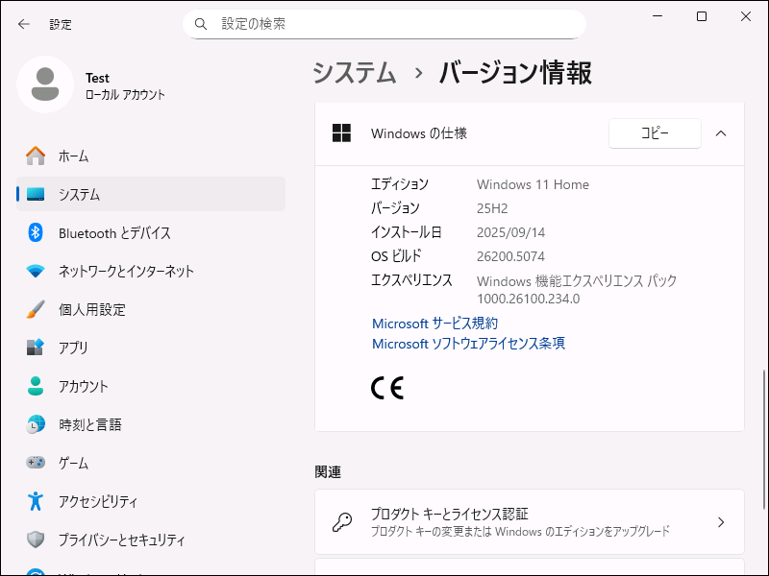Click the Gaming (ゲーム) controller icon
Image resolution: width=769 pixels, height=576 pixels.
(36, 463)
